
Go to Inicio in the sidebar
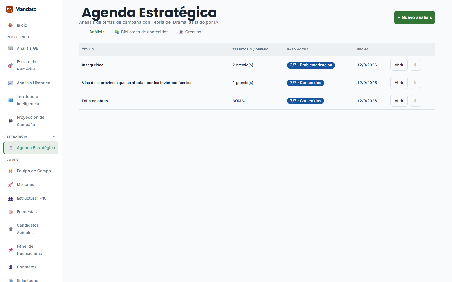pyautogui.click(x=31, y=25)
